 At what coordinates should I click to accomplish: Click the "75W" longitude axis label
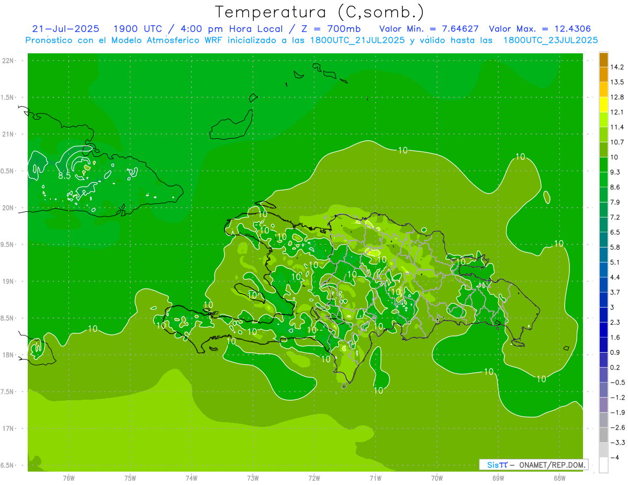pos(130,478)
